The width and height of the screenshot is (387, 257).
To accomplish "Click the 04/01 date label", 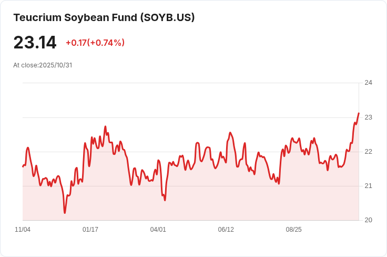I will tap(158, 230).
